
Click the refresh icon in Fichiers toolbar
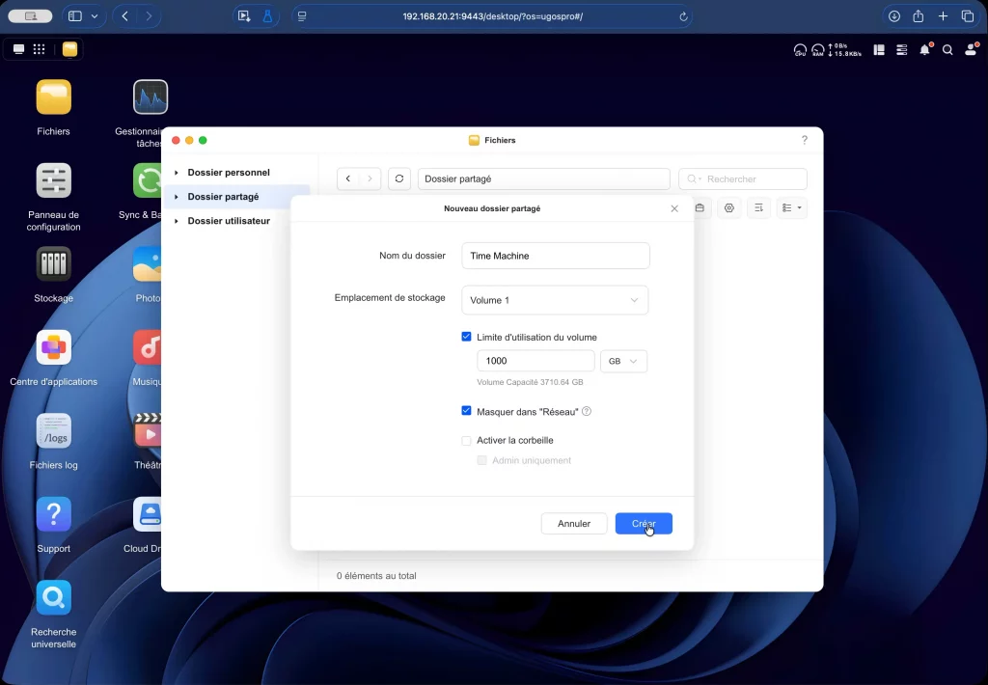399,178
